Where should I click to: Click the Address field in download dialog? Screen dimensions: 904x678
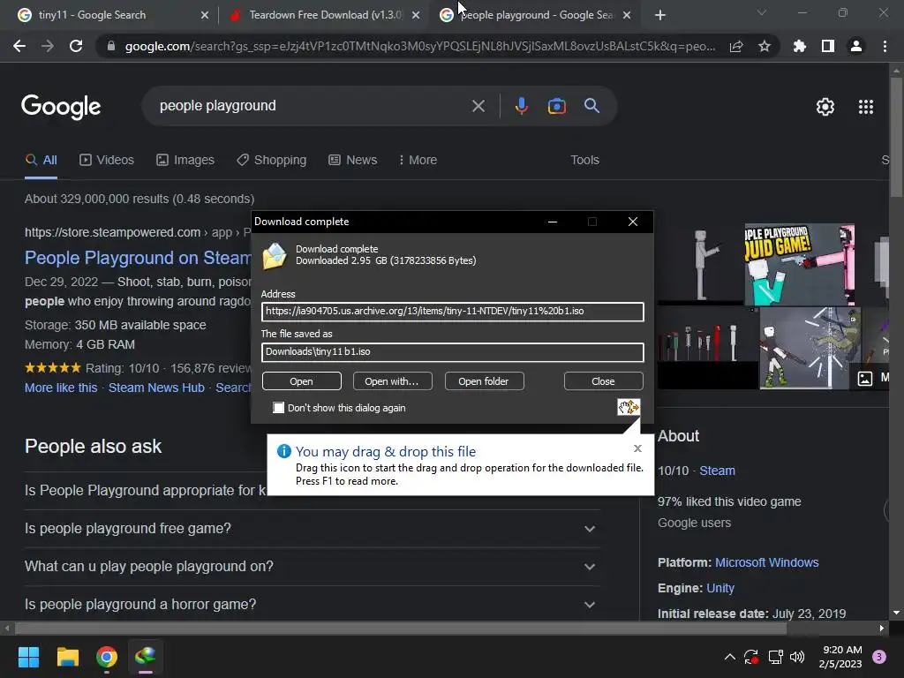[x=453, y=312]
